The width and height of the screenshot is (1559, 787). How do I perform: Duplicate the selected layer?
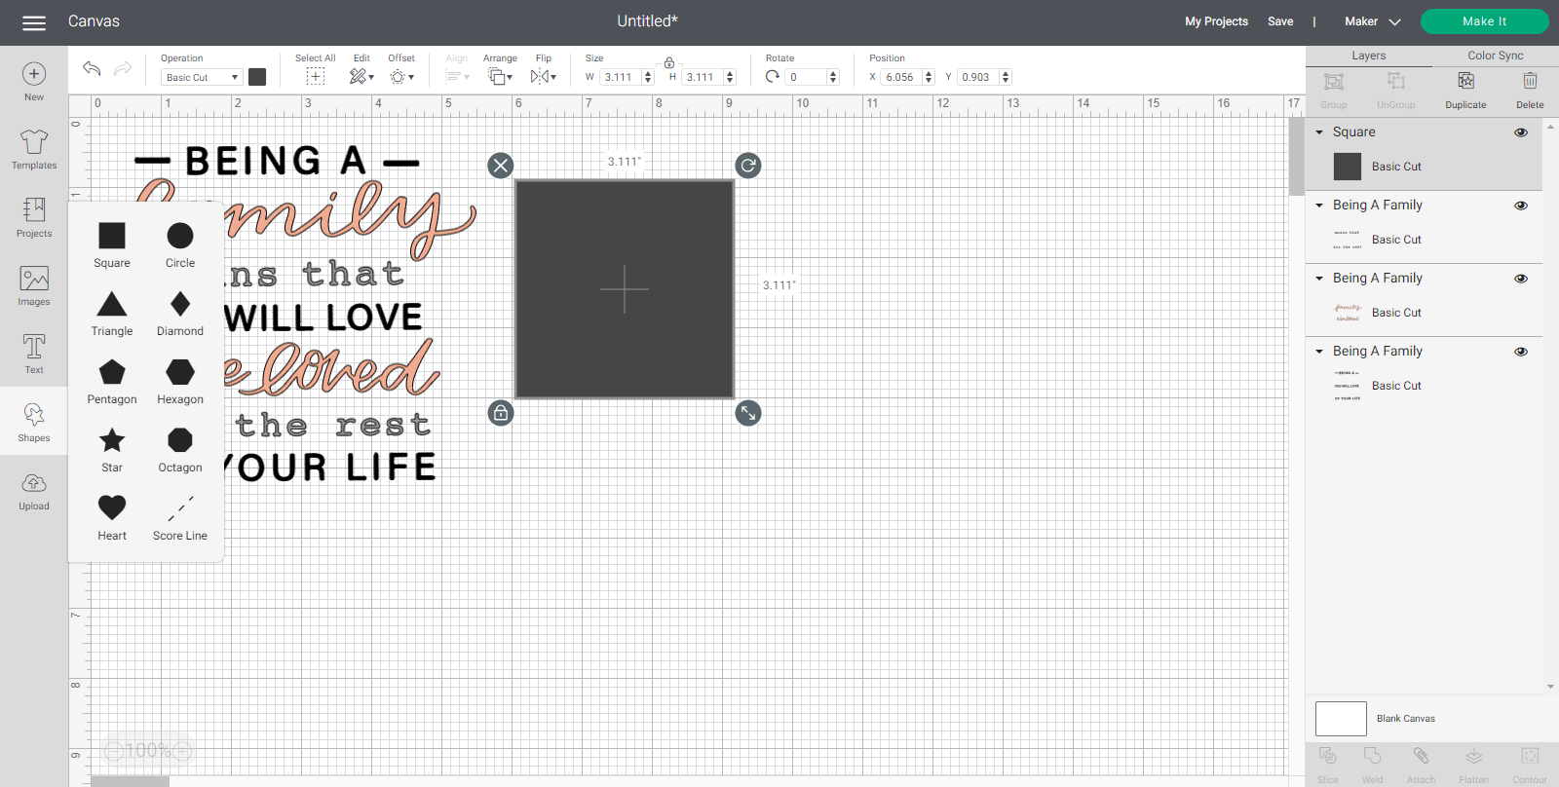1465,90
